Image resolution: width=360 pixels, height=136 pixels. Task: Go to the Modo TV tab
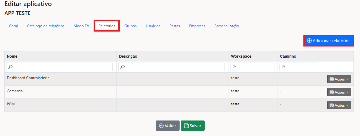coord(81,26)
